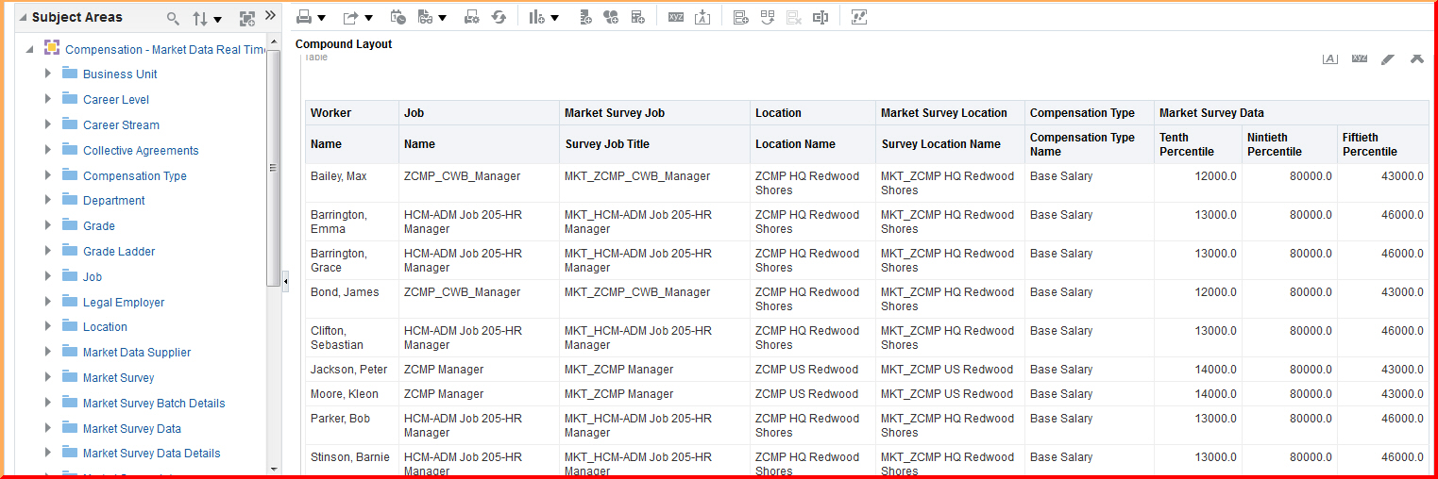
Task: Click the print analysis icon
Action: tap(304, 17)
